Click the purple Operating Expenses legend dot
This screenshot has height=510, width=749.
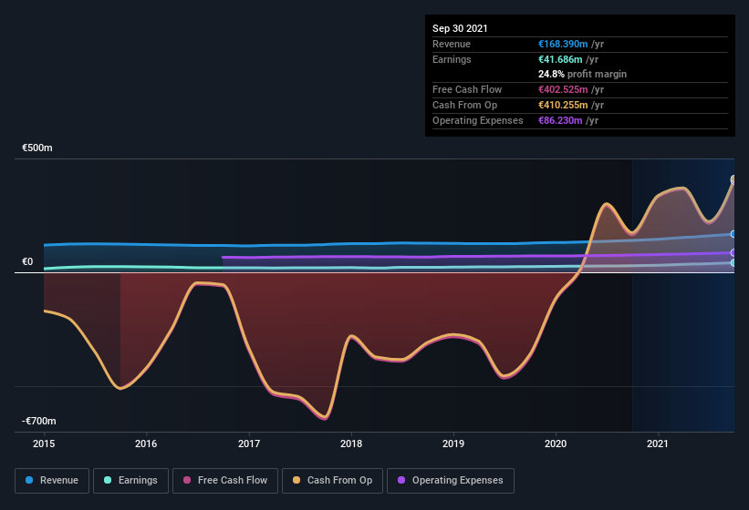(x=401, y=480)
